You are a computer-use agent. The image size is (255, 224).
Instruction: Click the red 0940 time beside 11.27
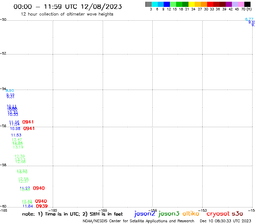point(39,188)
